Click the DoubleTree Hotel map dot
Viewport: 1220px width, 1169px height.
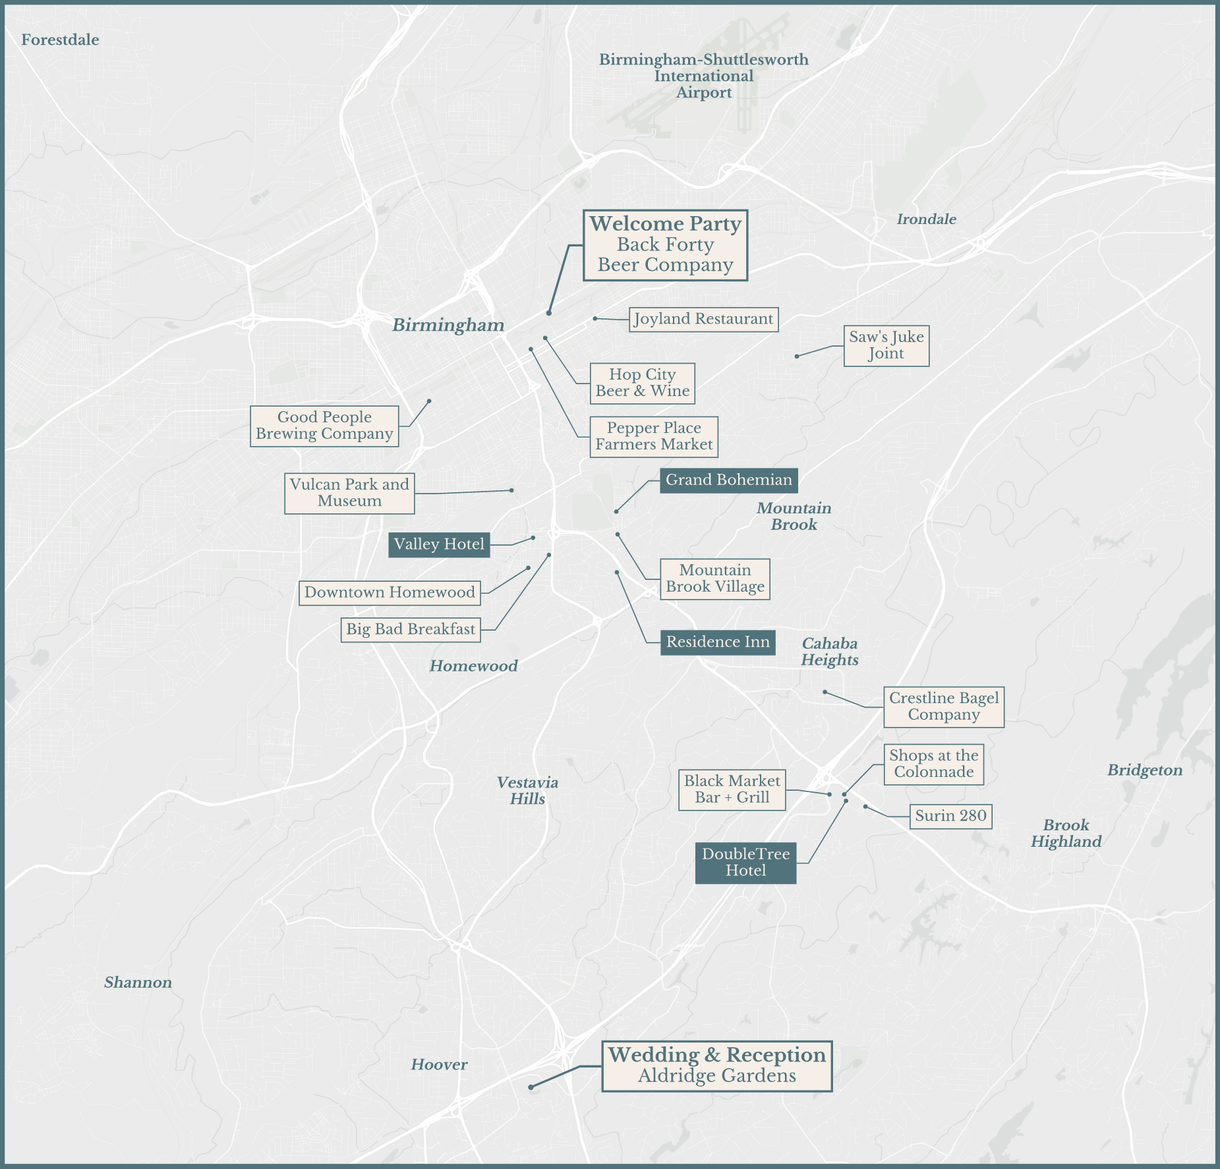tap(846, 801)
